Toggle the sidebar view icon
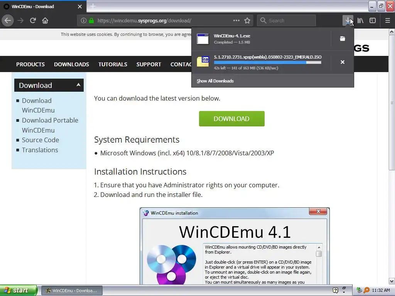 point(373,20)
